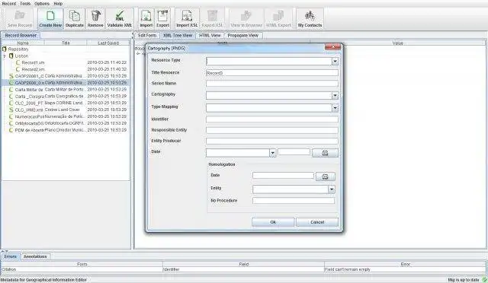Screen dimensions: 488x283
Task: Click the No Procedure input field
Action: [x=294, y=201]
